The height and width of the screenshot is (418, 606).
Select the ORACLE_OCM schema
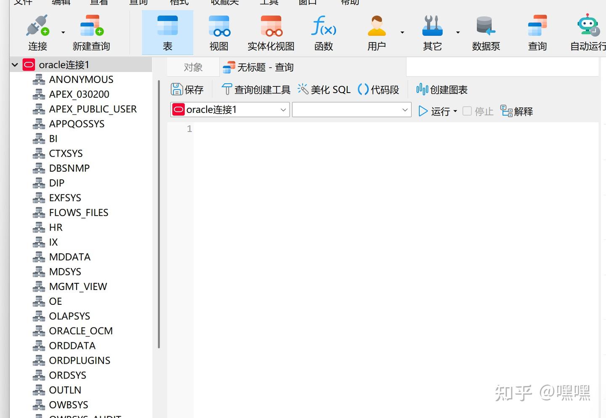[81, 331]
